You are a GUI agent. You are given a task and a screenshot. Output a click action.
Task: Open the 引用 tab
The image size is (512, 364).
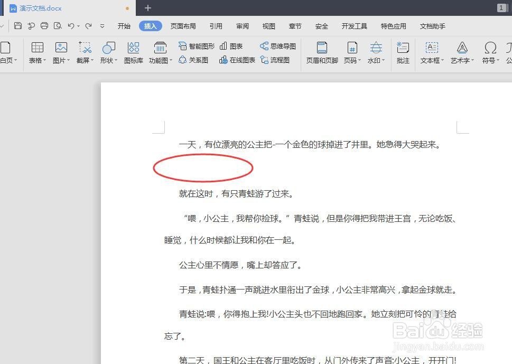click(x=216, y=26)
